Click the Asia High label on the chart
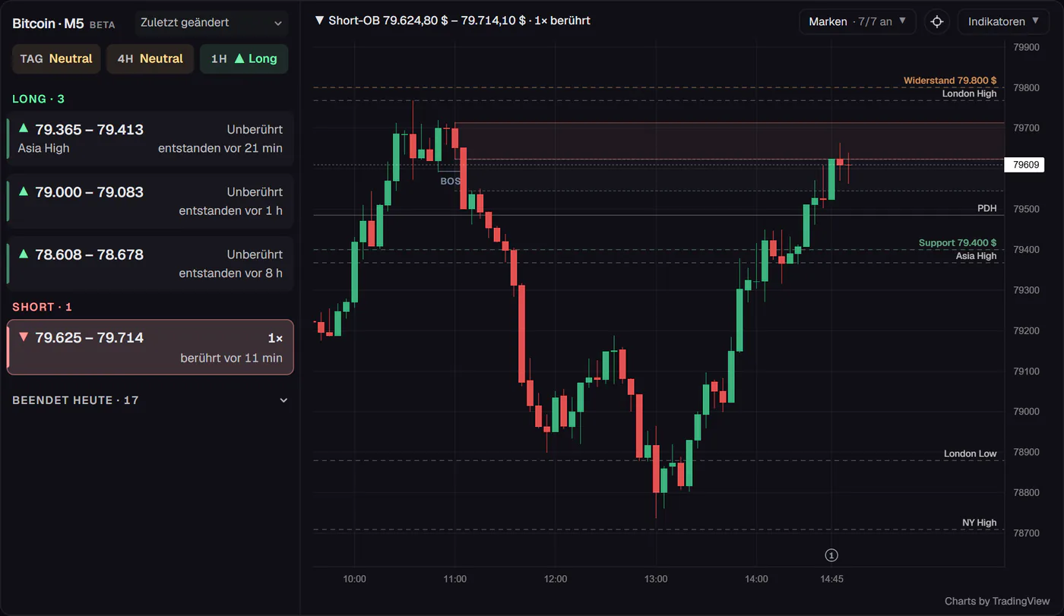Image resolution: width=1064 pixels, height=616 pixels. coord(977,256)
